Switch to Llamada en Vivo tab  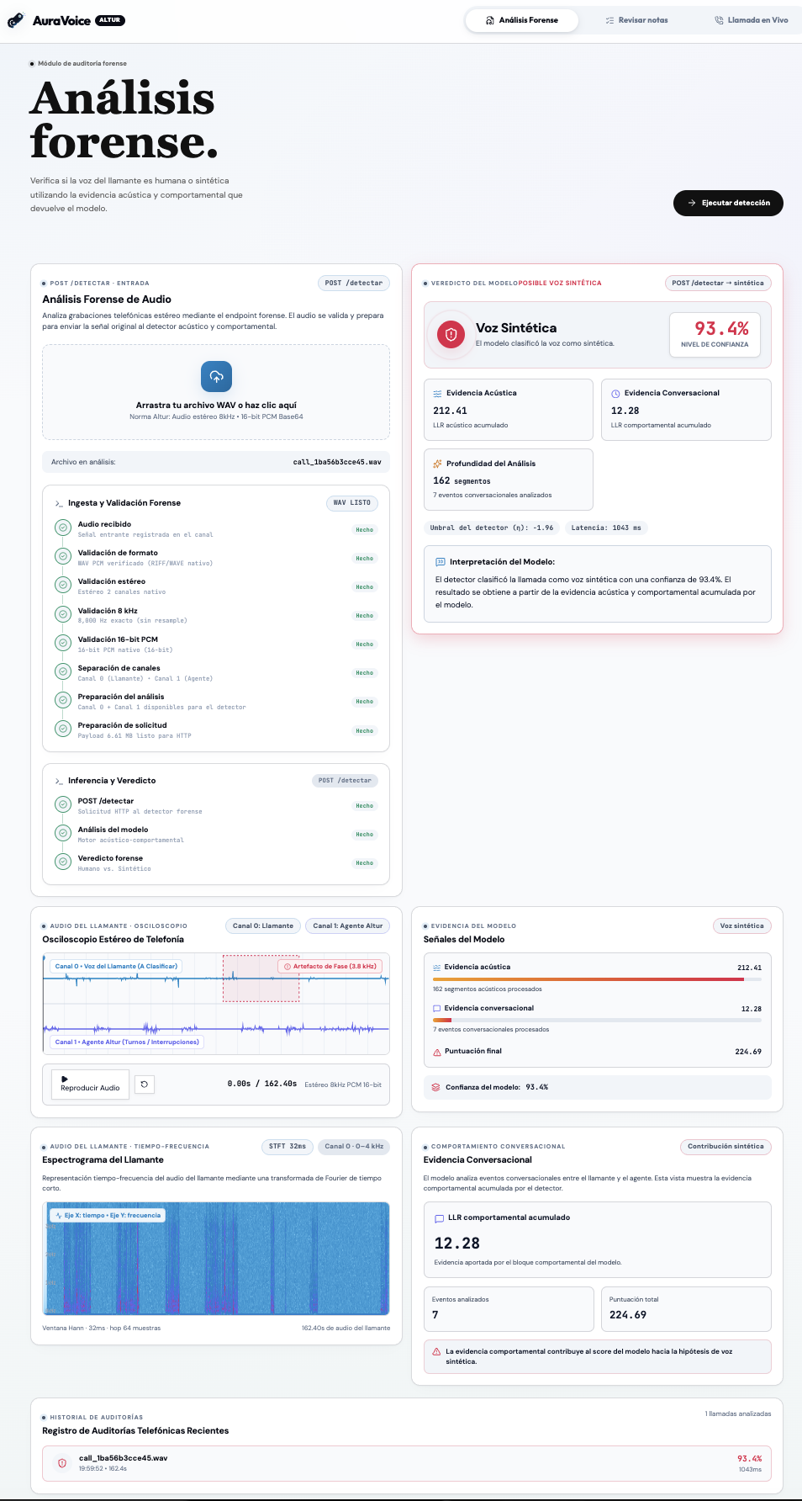pos(752,20)
